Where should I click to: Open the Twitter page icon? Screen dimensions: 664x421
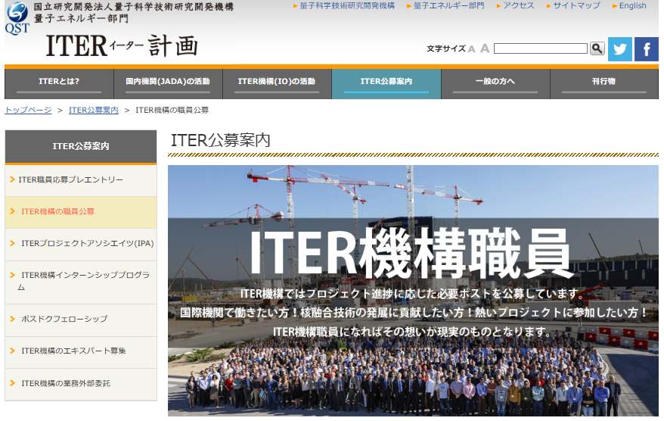point(620,49)
